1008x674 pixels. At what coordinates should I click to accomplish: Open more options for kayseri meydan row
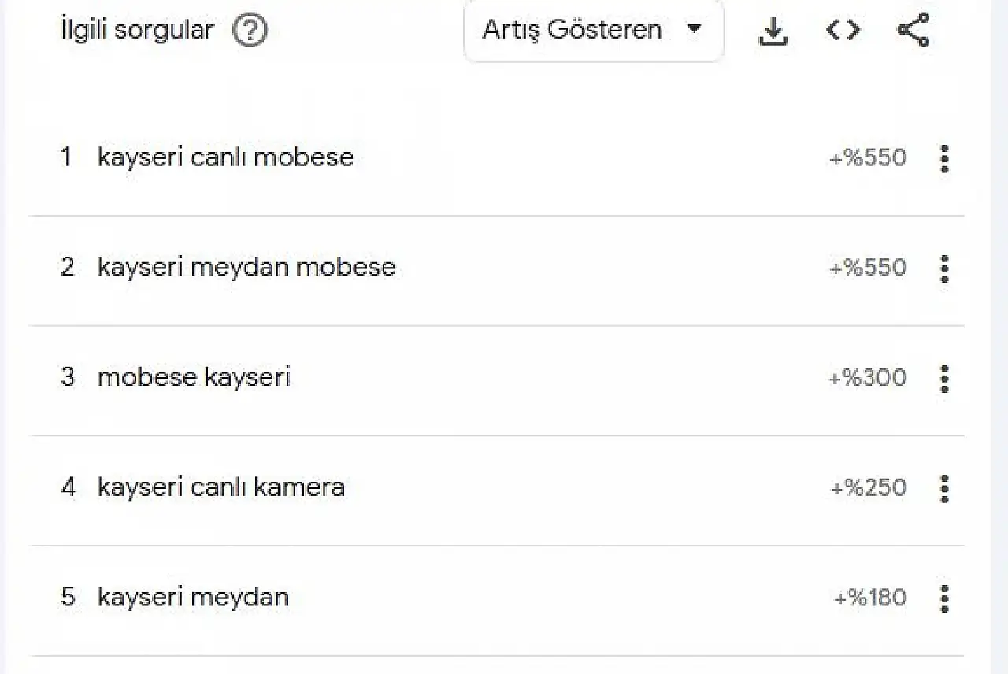(945, 598)
